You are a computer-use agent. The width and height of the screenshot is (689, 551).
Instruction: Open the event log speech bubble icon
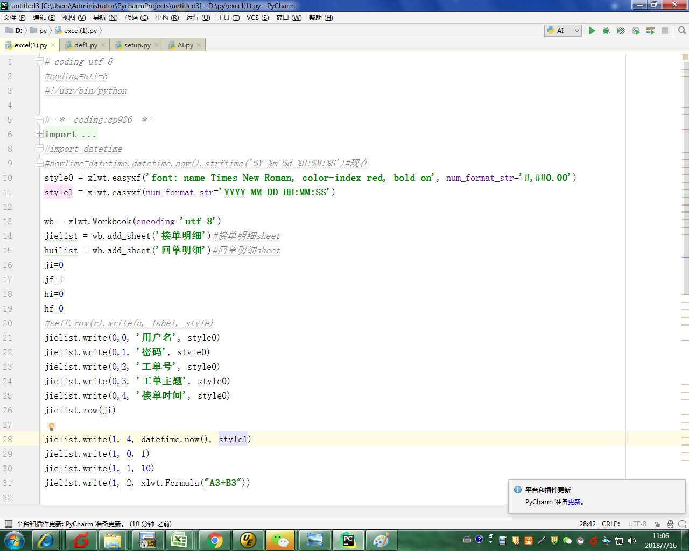coord(683,524)
